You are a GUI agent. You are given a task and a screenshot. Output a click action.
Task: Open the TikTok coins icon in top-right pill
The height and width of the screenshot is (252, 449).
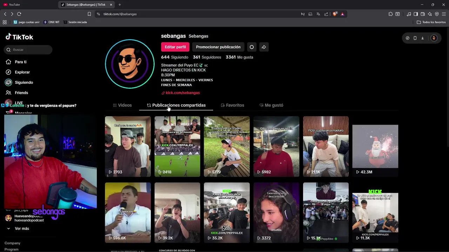[x=408, y=38]
